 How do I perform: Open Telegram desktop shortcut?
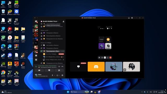(10, 47)
